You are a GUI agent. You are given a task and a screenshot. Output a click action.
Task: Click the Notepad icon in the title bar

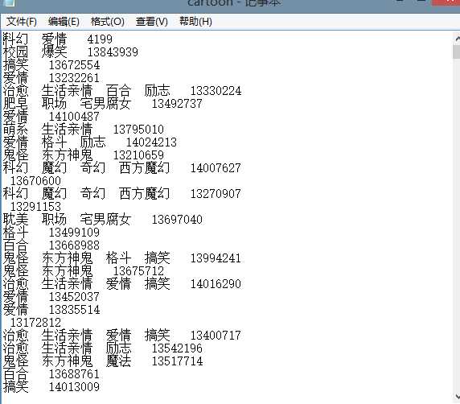click(8, 3)
